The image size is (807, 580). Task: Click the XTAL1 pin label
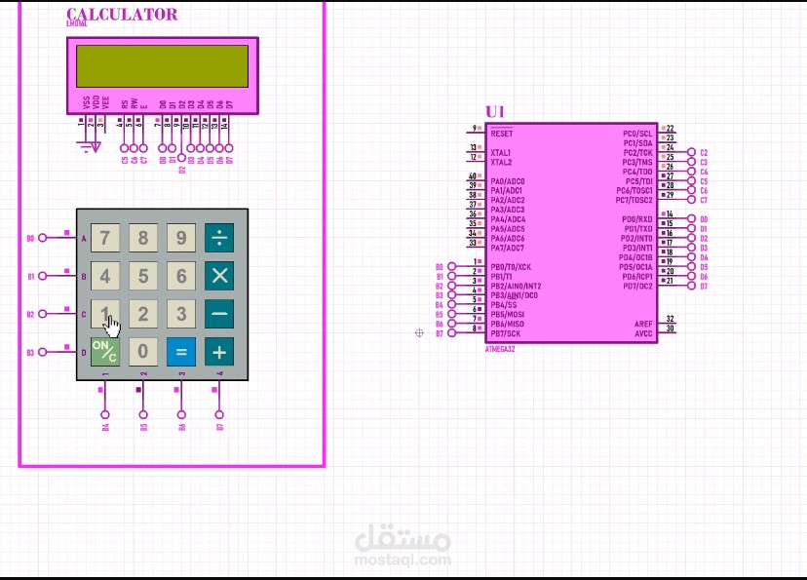point(500,153)
